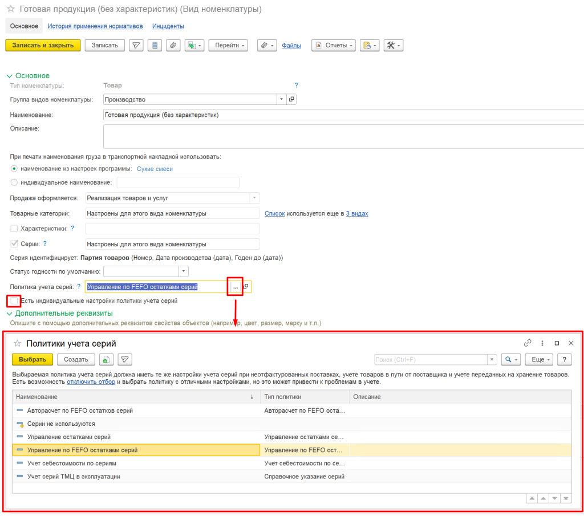Click help mark beside Политика учета серий
584x516 pixels.
pos(79,286)
